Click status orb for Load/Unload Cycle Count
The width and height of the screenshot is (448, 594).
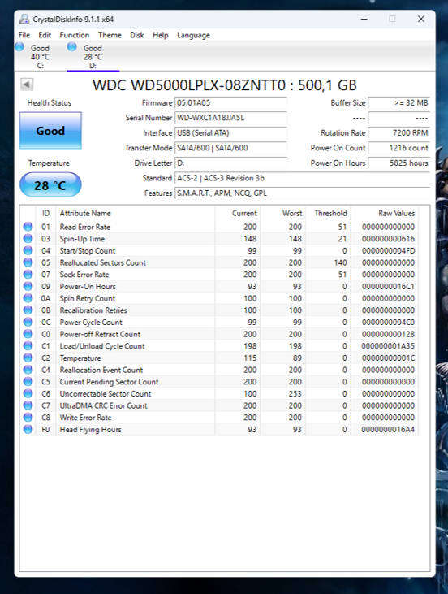point(28,345)
